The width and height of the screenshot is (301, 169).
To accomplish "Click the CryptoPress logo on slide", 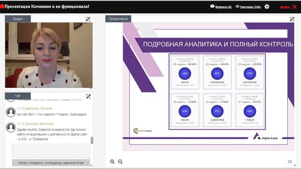I will pyautogui.click(x=143, y=131).
